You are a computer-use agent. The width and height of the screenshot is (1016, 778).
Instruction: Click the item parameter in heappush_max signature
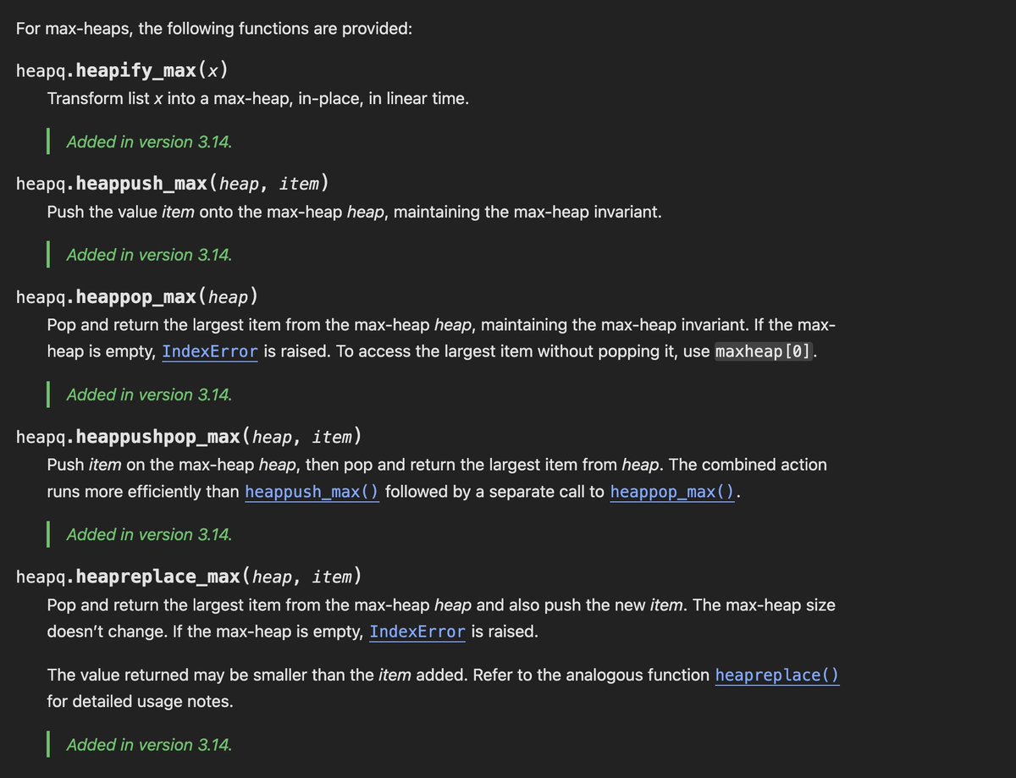point(300,183)
